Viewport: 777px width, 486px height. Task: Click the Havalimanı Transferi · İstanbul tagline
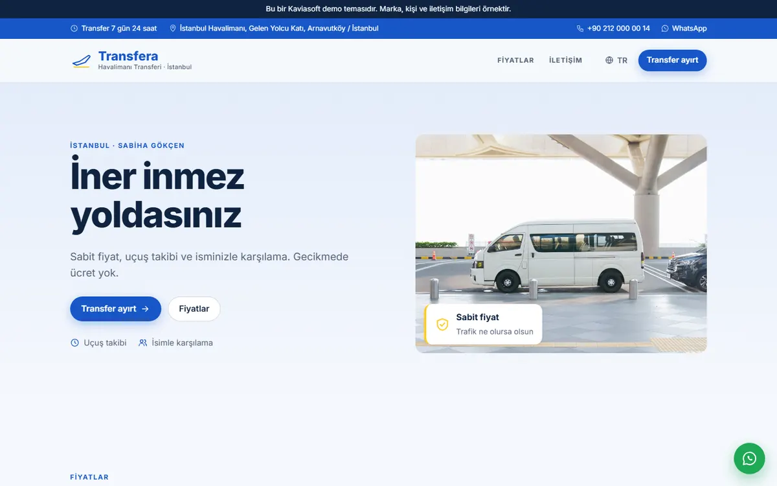(x=145, y=67)
